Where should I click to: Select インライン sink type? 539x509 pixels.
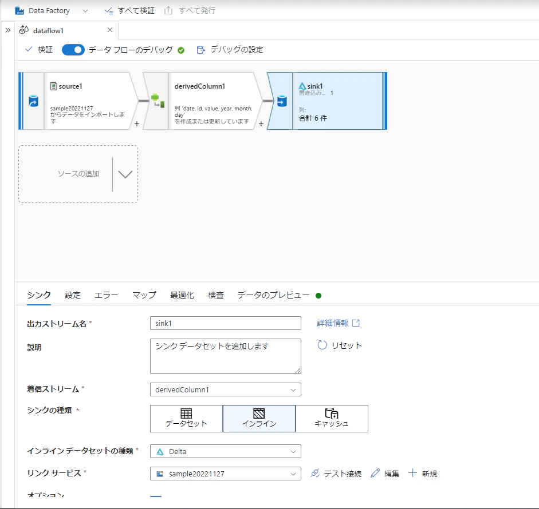click(x=259, y=419)
